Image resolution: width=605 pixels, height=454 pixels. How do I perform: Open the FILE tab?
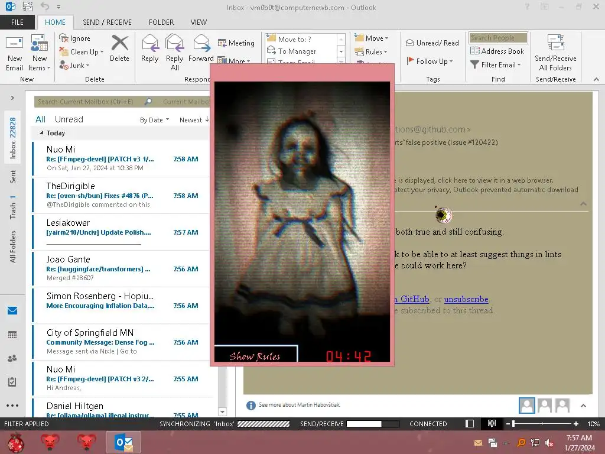point(17,22)
